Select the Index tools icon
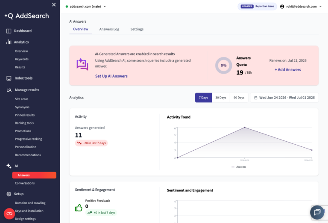 (x=9, y=78)
